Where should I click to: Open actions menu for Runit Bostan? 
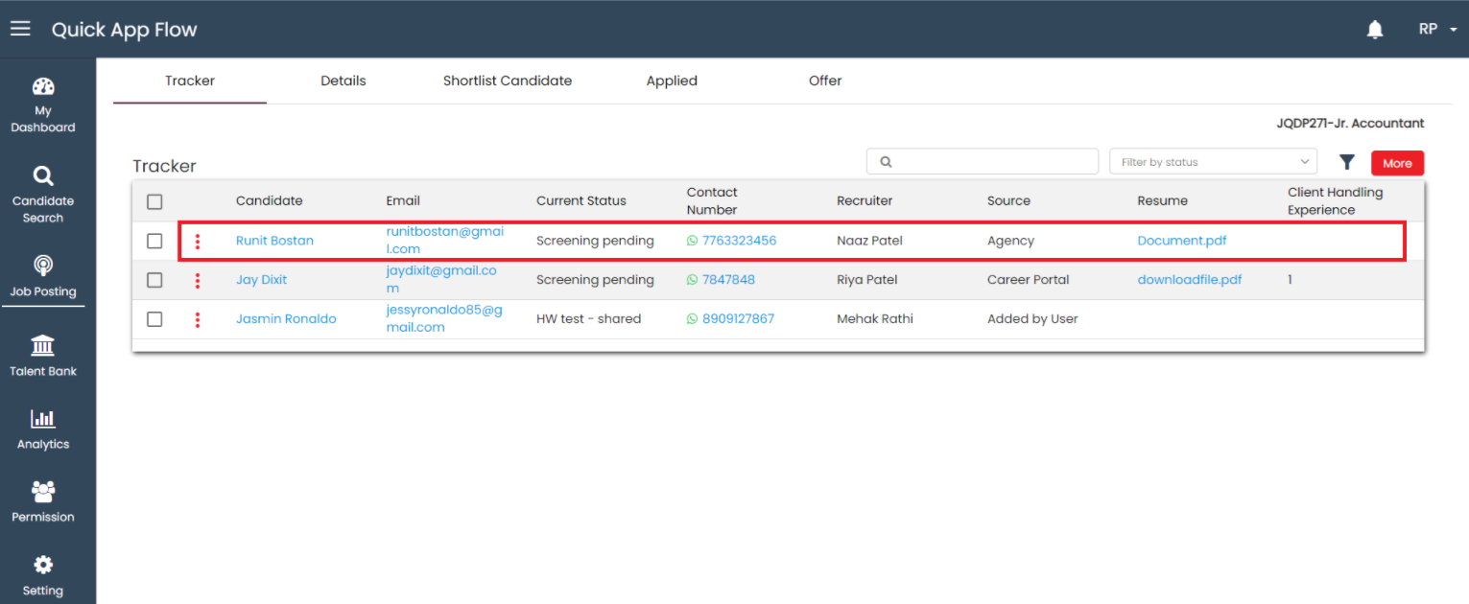[198, 241]
